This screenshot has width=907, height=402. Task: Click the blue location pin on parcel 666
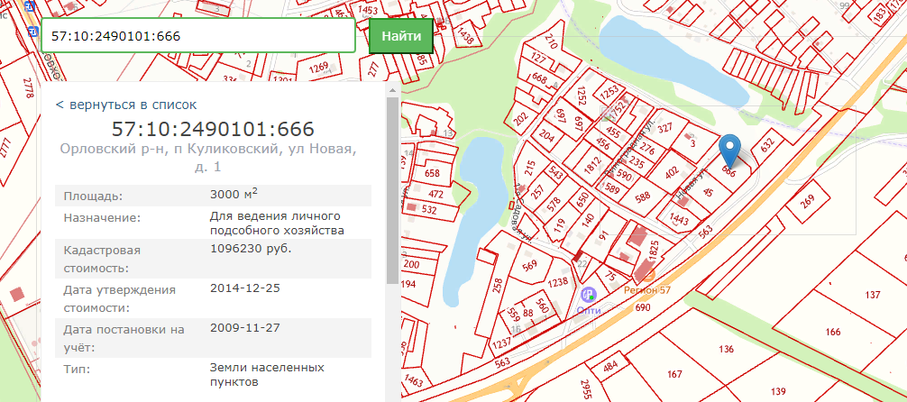(x=731, y=149)
